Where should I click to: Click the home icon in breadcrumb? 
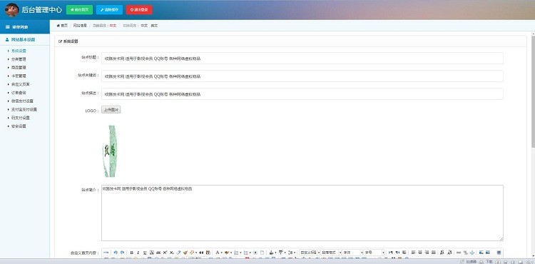tap(58, 26)
